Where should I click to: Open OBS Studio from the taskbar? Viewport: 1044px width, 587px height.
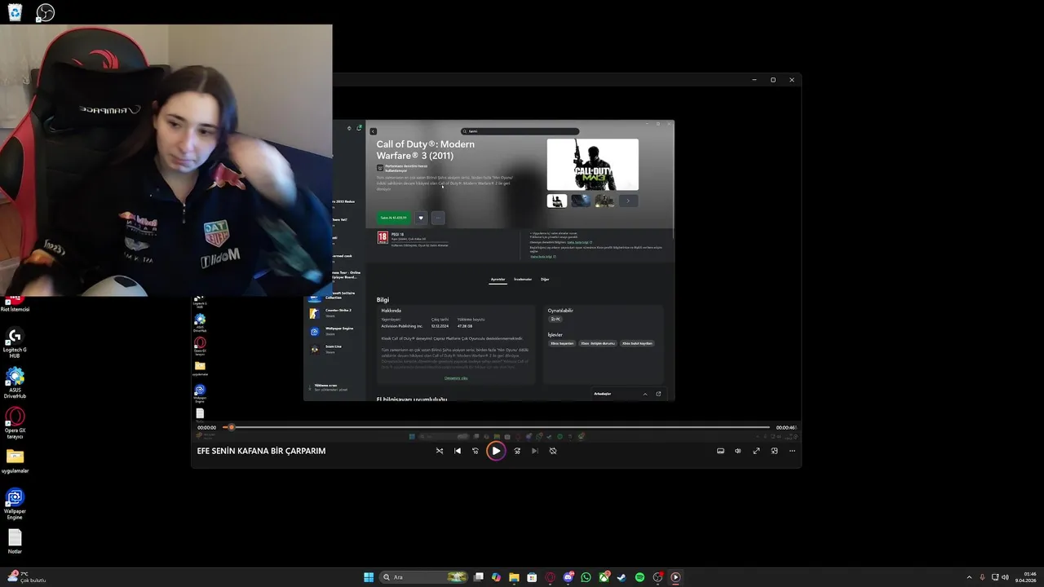pyautogui.click(x=657, y=577)
